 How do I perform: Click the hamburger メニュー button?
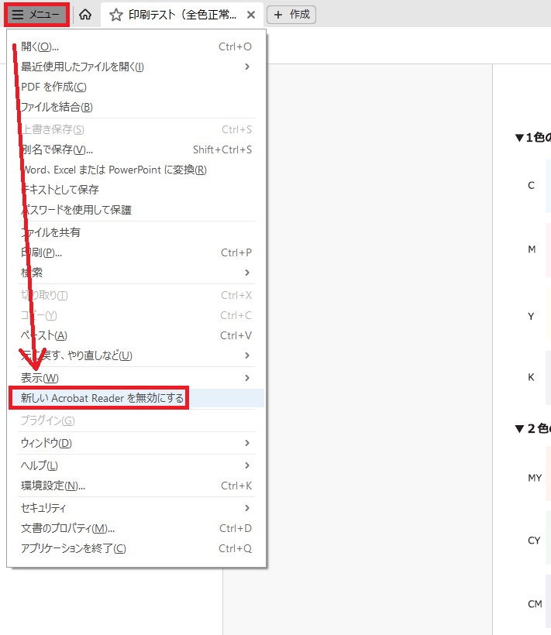pyautogui.click(x=36, y=14)
